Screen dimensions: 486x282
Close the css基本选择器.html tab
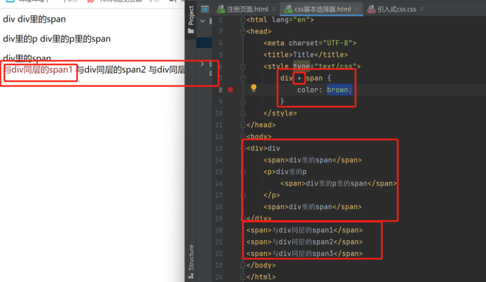coord(357,9)
